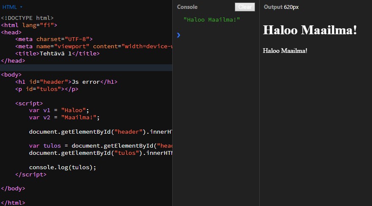Place cursor on the DOCTYPE html line
The height and width of the screenshot is (206, 372).
pos(27,18)
